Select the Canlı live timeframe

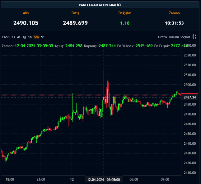pos(6,37)
